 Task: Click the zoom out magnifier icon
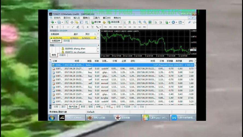point(145,22)
